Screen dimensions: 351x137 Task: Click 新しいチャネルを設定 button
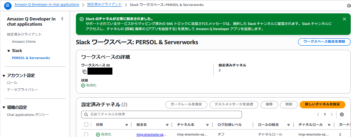pyautogui.click(x=322, y=104)
